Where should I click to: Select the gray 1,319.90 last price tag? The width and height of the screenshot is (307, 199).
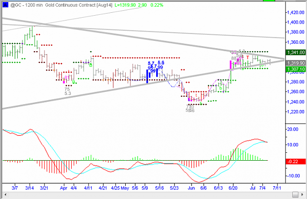point(295,63)
